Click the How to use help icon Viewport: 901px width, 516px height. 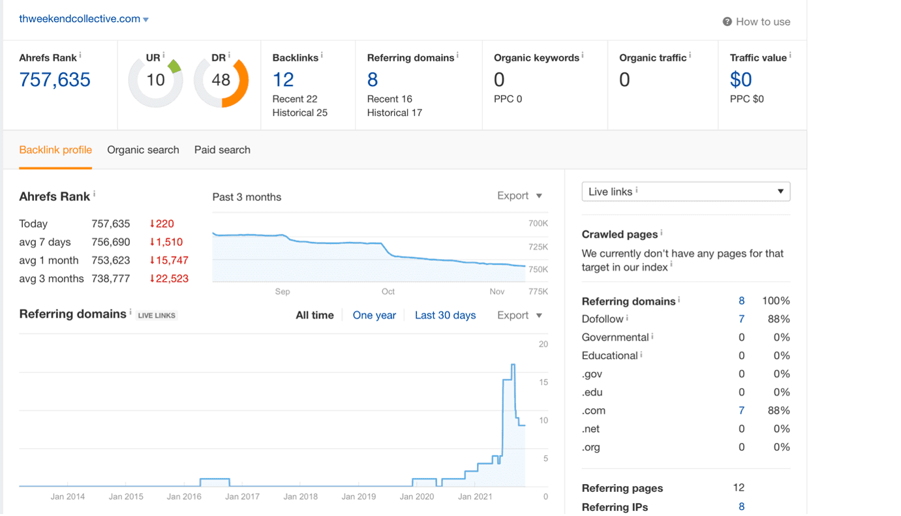[x=727, y=22]
